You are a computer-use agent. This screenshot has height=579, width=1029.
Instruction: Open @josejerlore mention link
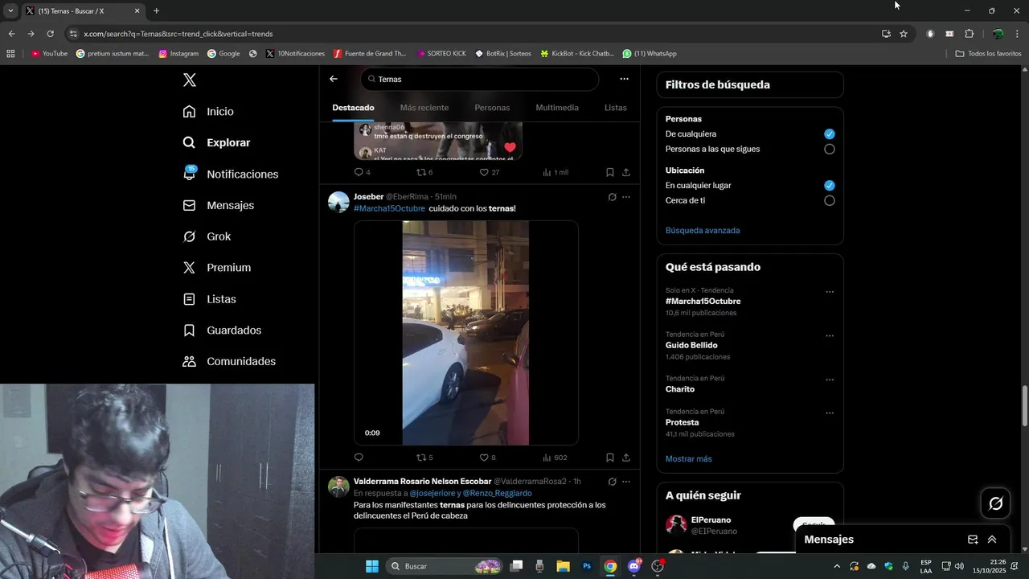433,493
